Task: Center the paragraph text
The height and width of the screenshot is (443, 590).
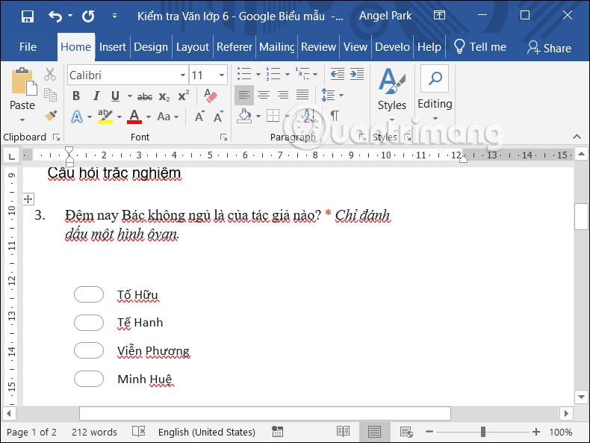Action: click(264, 95)
